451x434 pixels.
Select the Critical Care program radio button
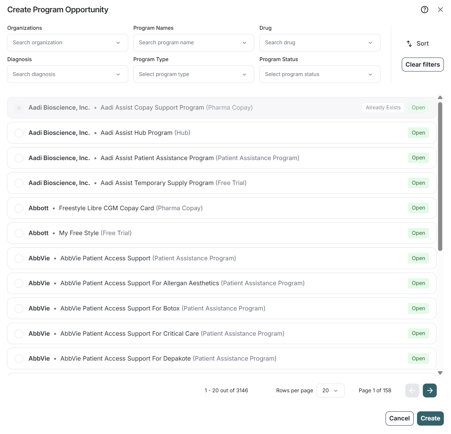[x=19, y=334]
